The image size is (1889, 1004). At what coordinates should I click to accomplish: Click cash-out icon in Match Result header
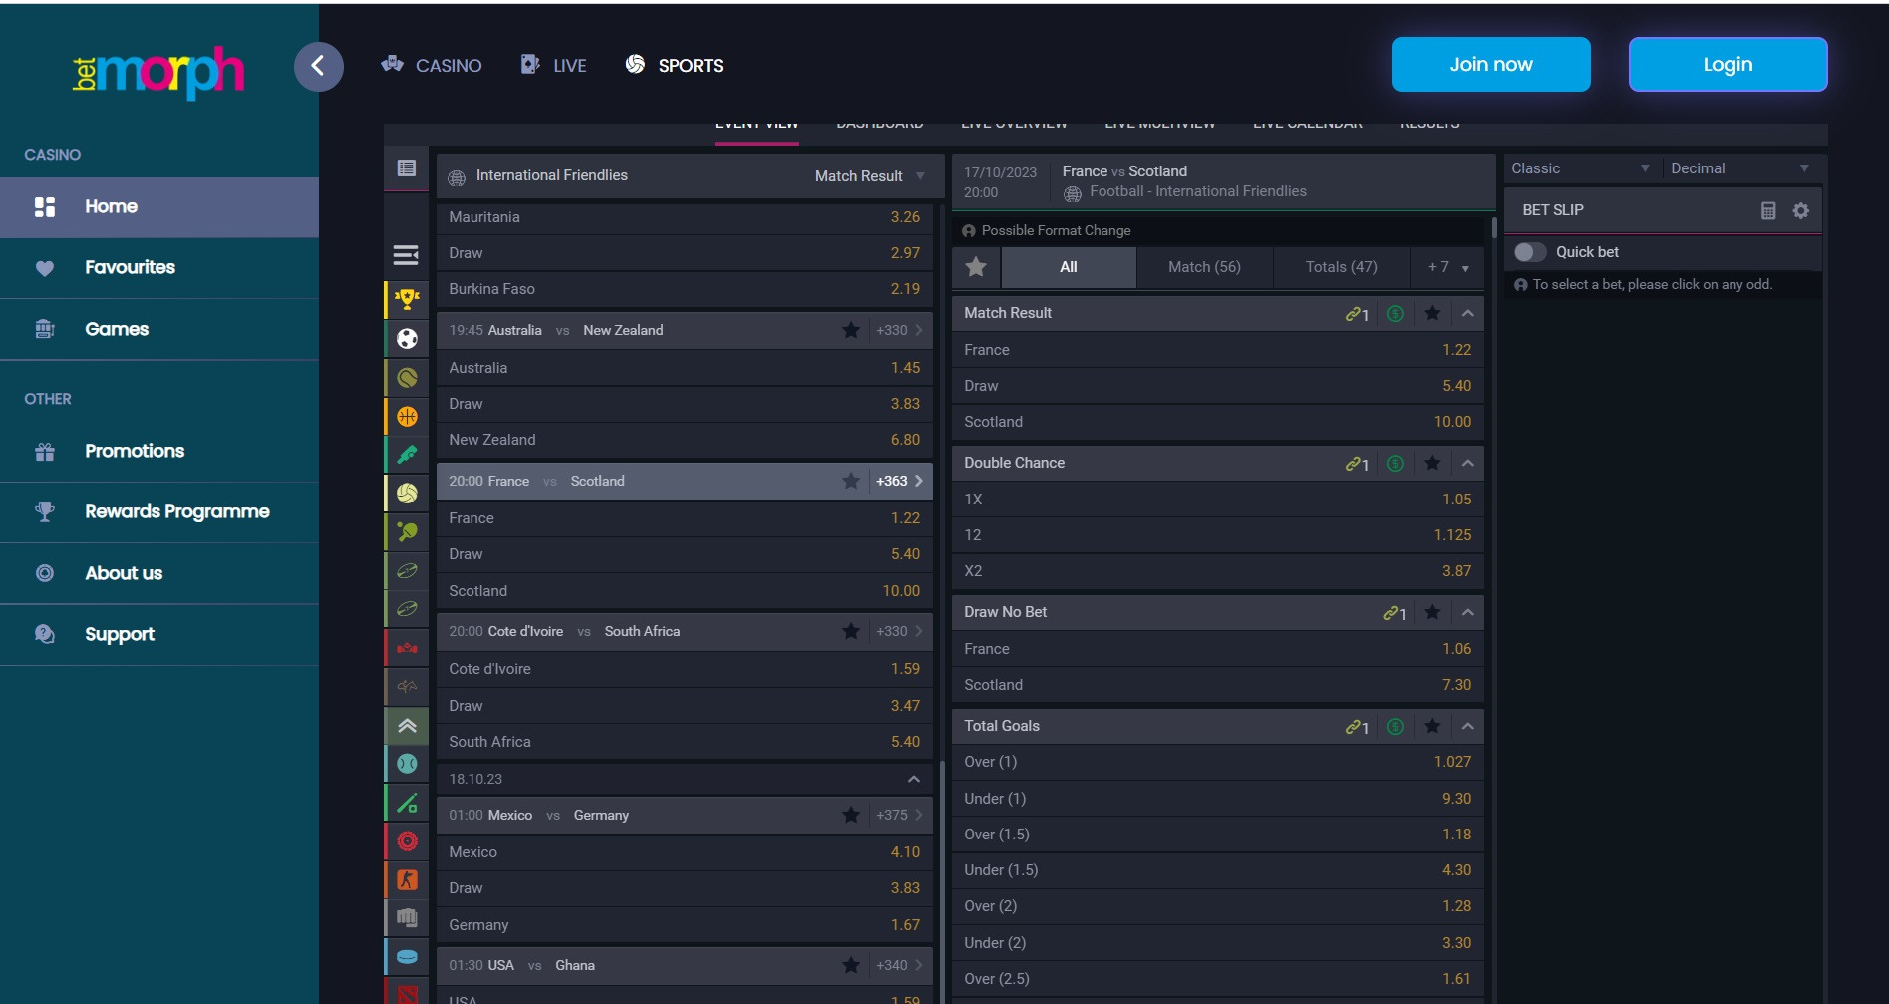[1395, 314]
